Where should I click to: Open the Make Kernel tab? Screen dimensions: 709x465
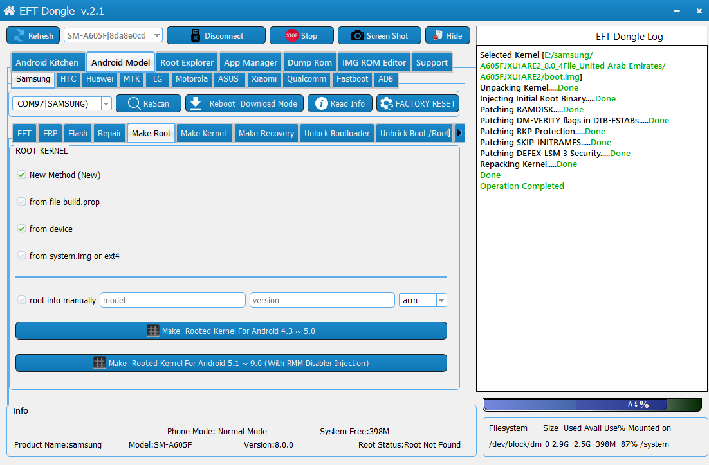point(203,133)
